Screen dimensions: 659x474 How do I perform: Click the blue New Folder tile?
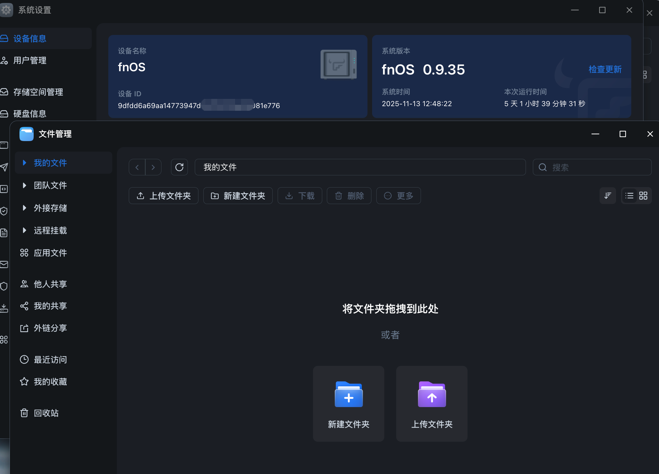[x=348, y=403]
